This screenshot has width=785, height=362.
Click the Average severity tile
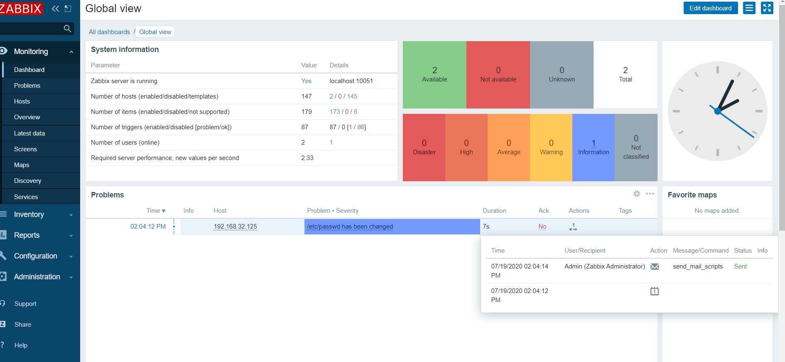click(x=509, y=148)
